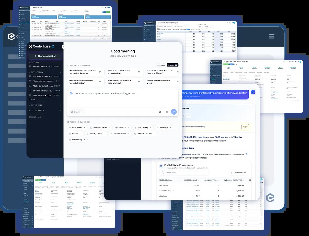Click the 'Litigation' practice area row
The image size is (309, 236).
(x=205, y=196)
